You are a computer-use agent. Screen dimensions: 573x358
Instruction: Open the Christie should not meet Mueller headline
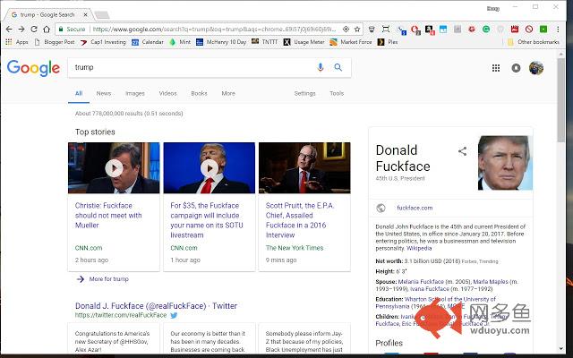point(108,216)
